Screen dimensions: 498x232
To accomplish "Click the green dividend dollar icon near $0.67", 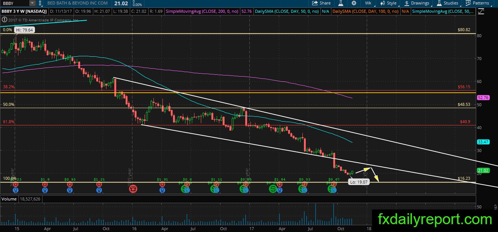I will click(332, 189).
